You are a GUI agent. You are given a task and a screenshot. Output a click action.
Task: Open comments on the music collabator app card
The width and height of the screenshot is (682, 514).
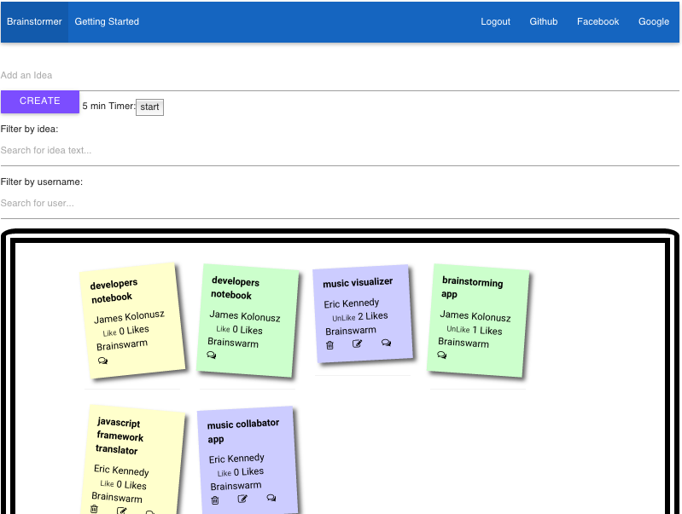[271, 498]
